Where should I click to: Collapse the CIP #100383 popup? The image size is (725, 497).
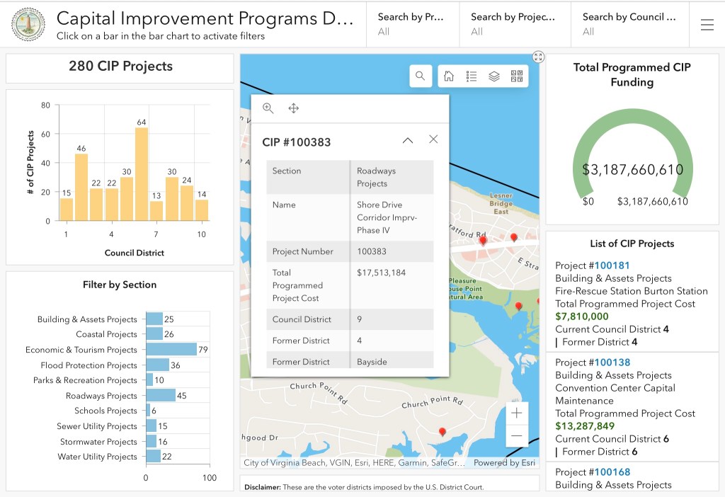point(407,140)
